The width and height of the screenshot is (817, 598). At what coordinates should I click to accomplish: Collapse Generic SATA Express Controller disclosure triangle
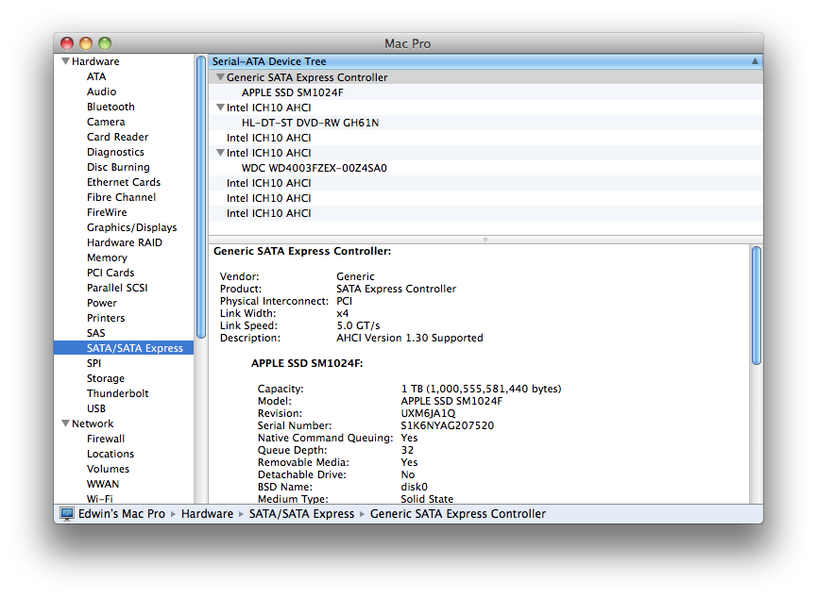(220, 77)
